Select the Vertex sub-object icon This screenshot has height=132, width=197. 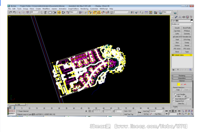179,84
